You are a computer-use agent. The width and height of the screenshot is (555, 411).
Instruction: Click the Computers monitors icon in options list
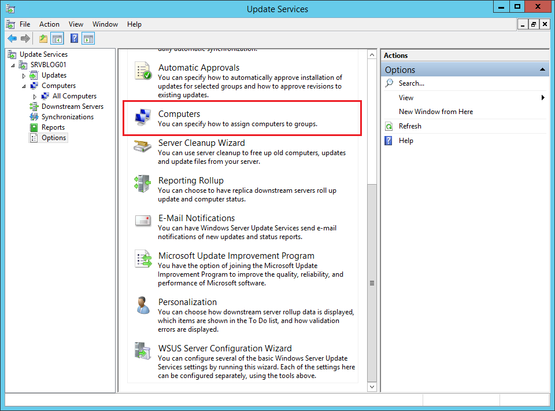click(x=143, y=118)
